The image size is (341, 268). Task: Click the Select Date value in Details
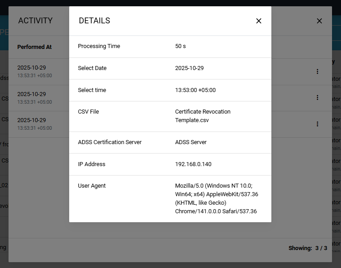189,68
